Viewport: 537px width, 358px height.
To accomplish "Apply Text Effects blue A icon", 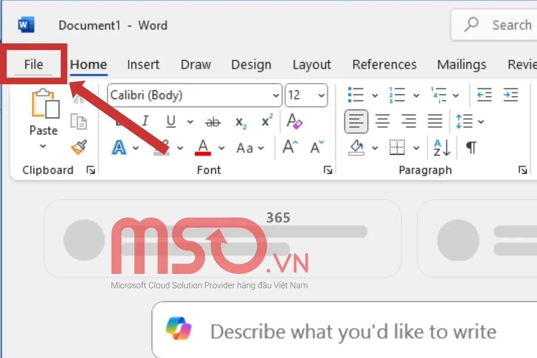I will (x=119, y=147).
